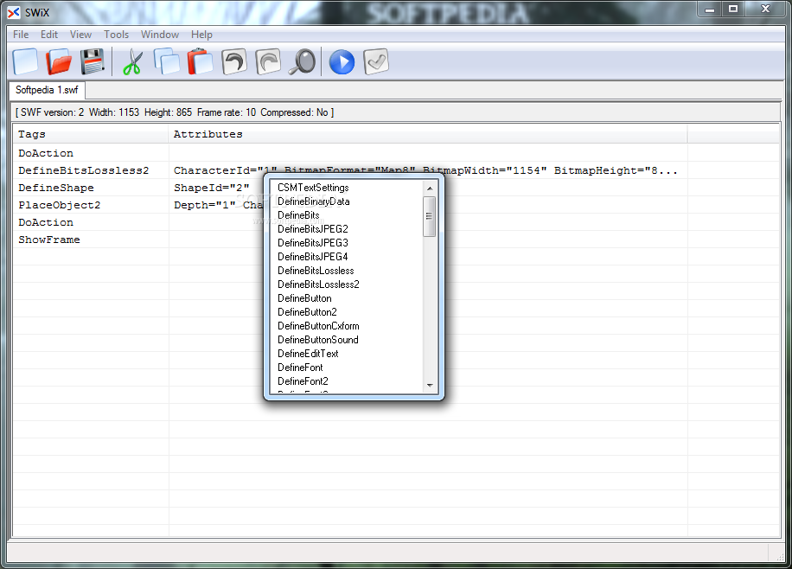Switch to the Softpedia 1.swf tab
This screenshot has height=569, width=792.
pos(47,90)
